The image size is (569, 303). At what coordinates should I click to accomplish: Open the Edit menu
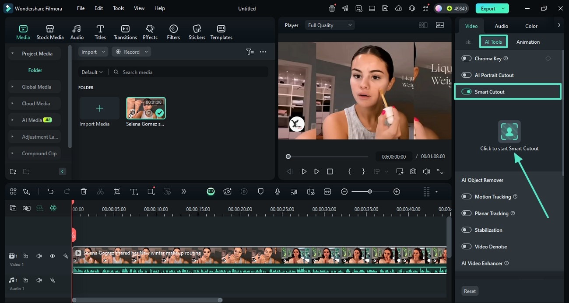(x=99, y=8)
